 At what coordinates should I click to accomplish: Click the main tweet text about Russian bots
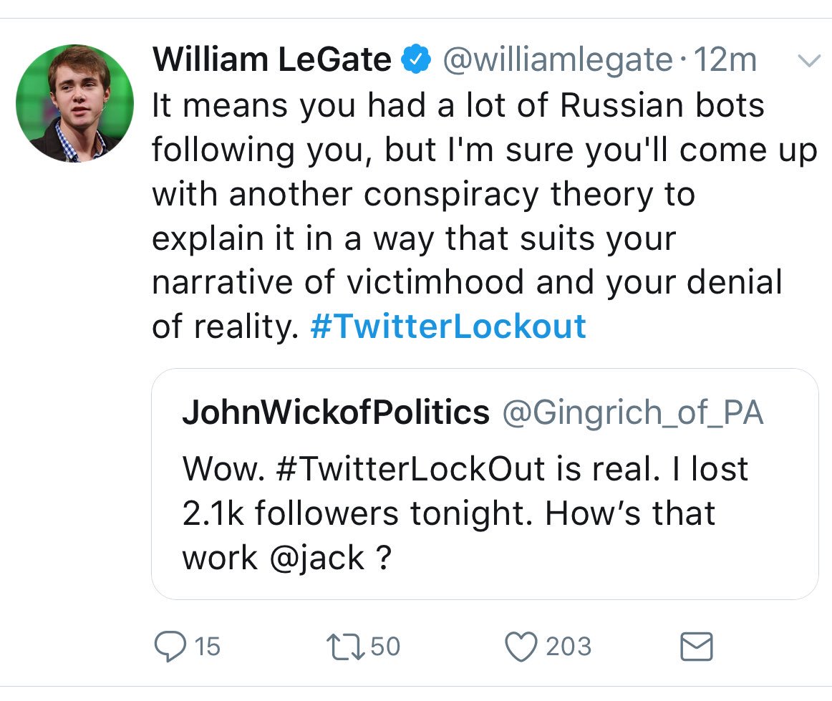[458, 193]
